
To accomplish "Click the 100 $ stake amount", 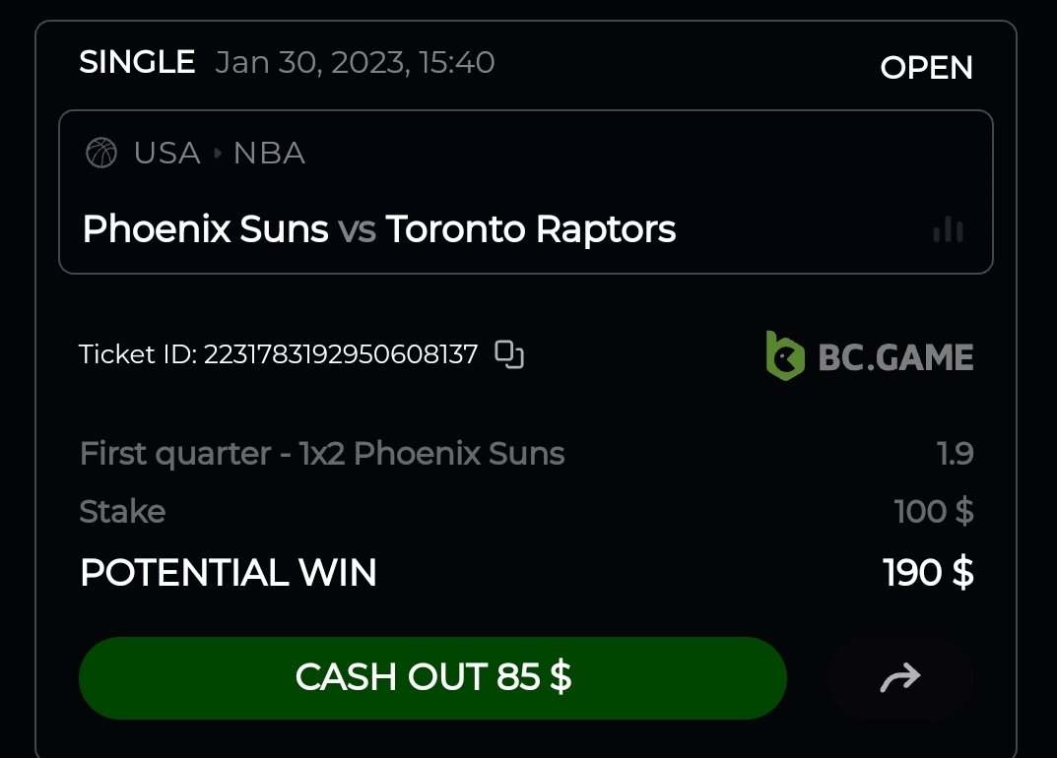I will [x=933, y=512].
